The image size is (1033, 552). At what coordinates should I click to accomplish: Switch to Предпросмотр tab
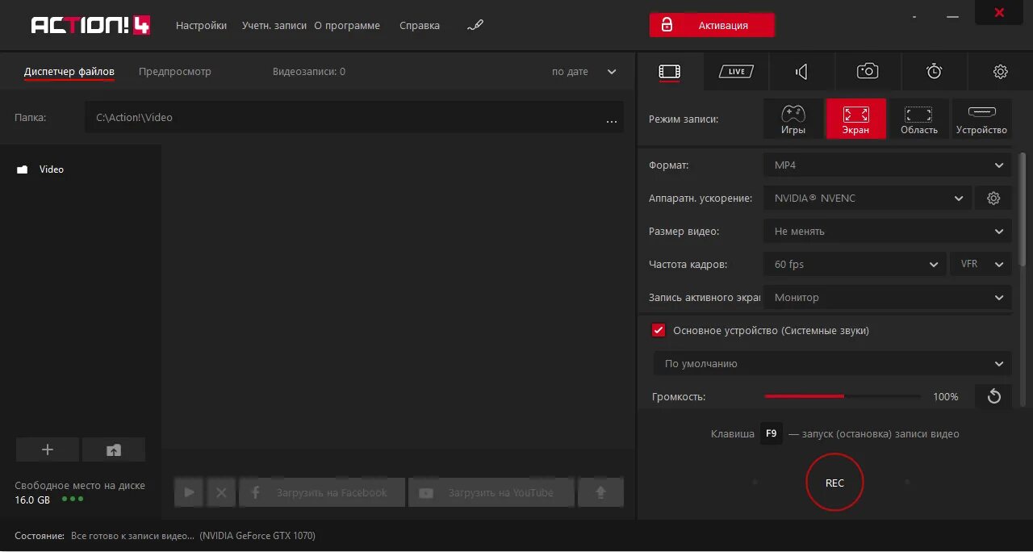tap(175, 72)
